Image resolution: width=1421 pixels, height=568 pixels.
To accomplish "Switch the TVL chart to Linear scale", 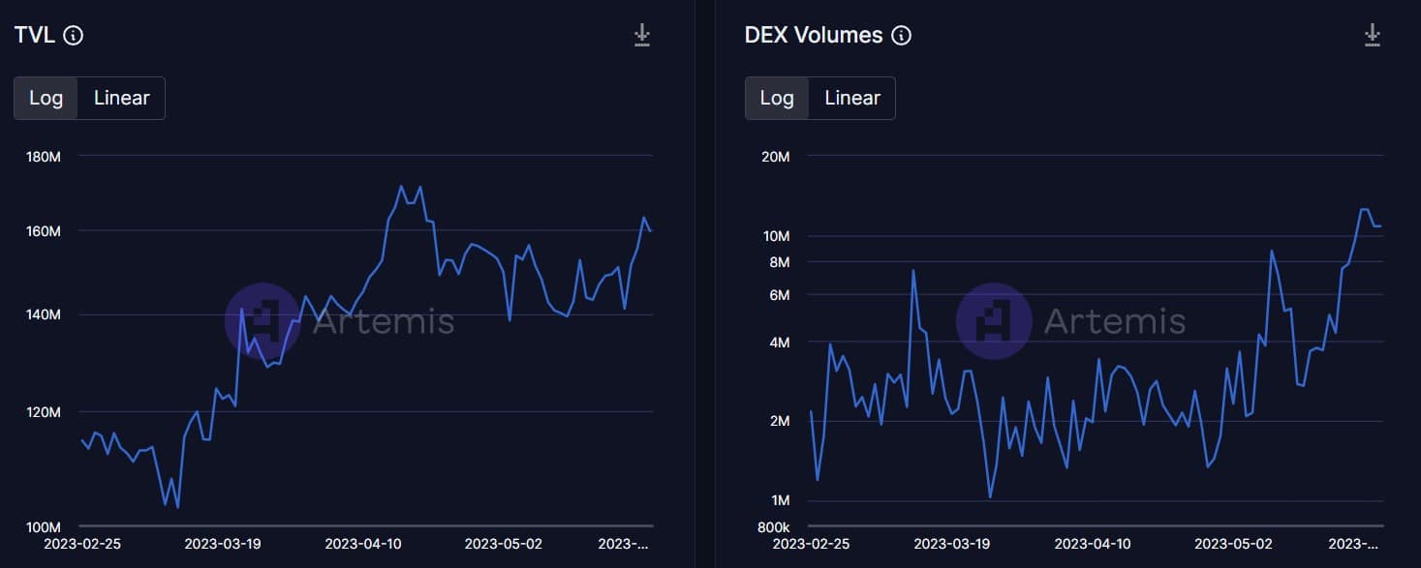I will (x=121, y=98).
